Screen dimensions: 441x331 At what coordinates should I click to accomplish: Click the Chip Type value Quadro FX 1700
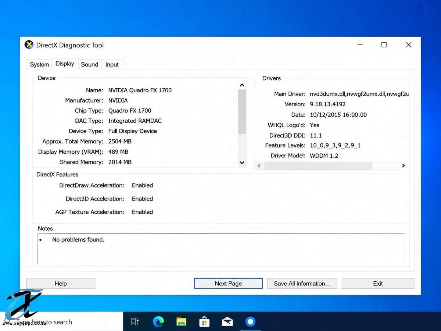click(x=130, y=111)
